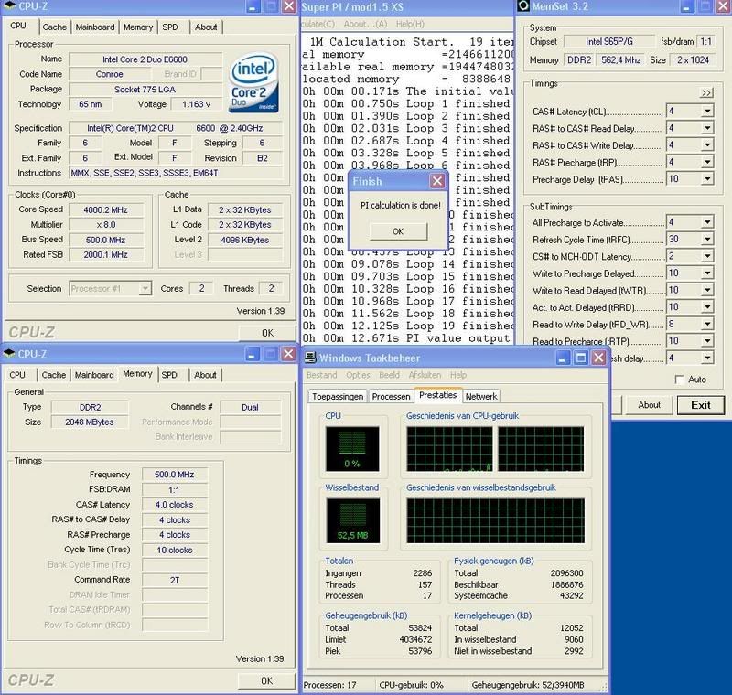Open the Help(H) menu in Super PI
The image size is (732, 695).
coord(410,24)
